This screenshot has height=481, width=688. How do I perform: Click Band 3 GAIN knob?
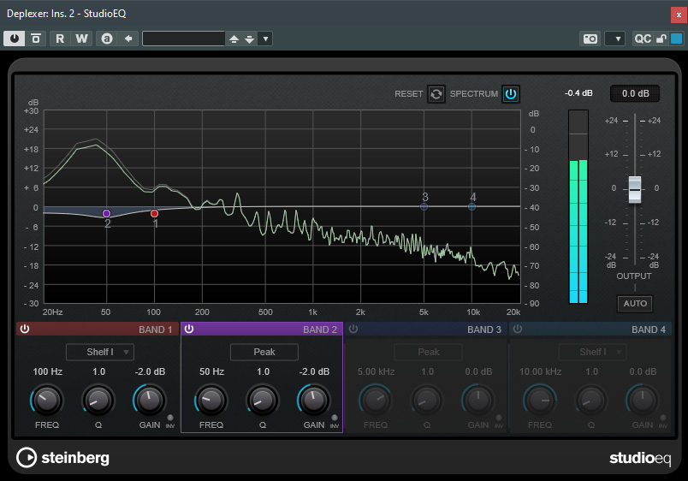pyautogui.click(x=478, y=401)
